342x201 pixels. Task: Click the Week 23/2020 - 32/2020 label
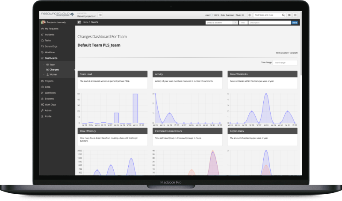click(286, 53)
